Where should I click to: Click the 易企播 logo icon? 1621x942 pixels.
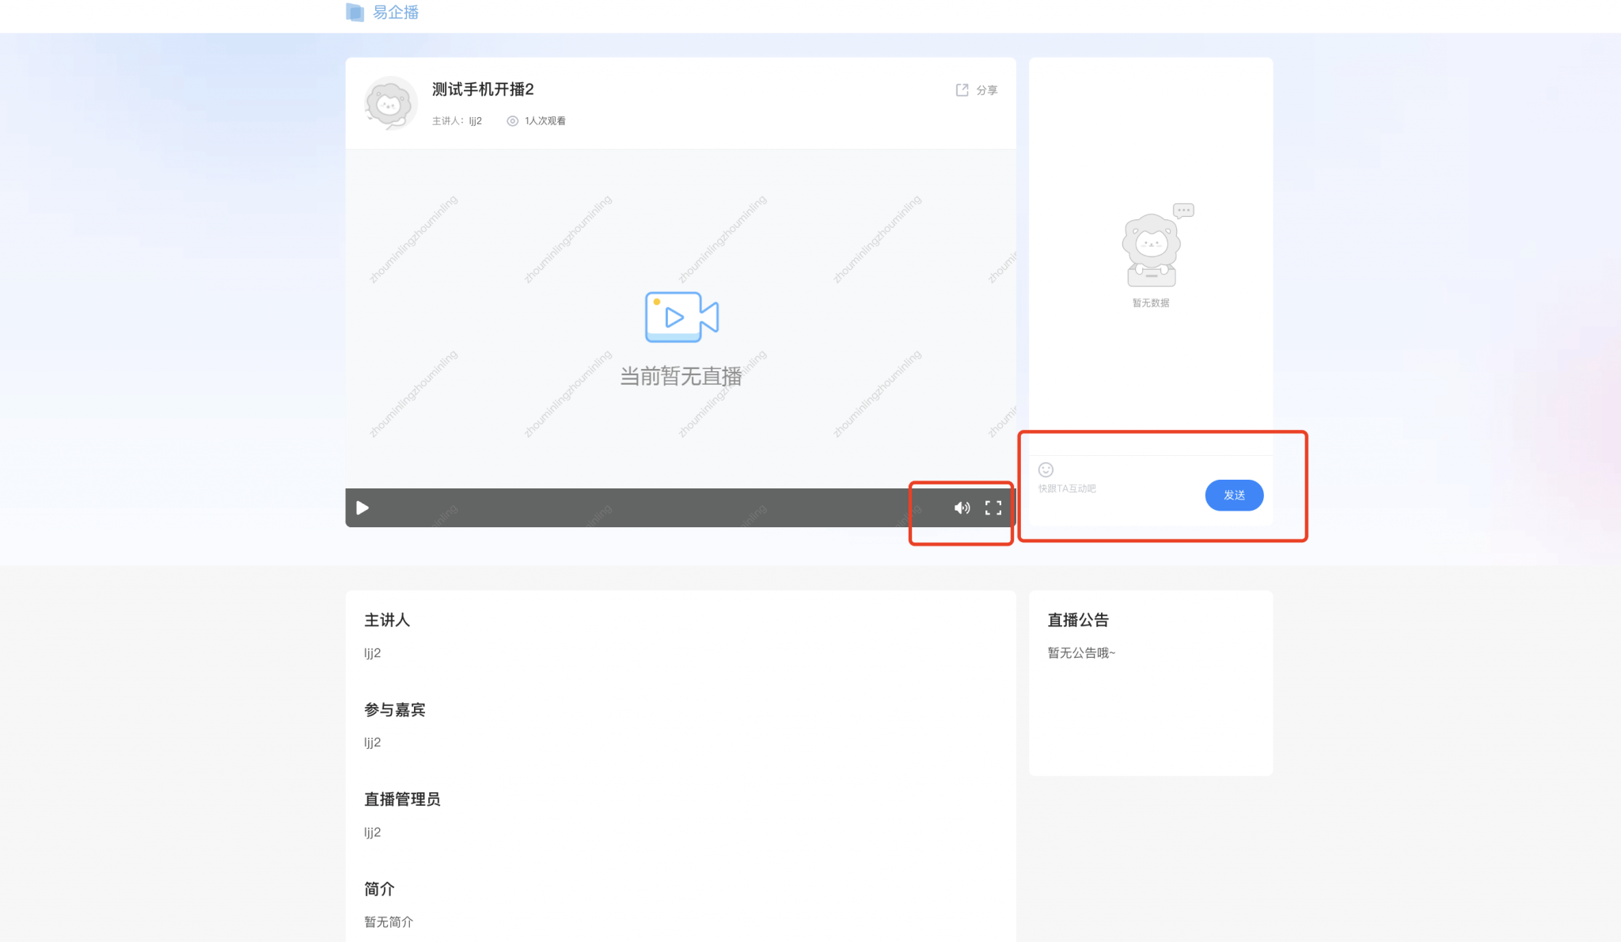coord(355,12)
